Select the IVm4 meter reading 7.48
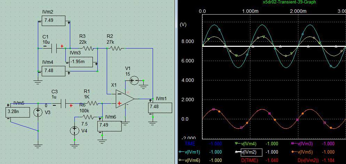This screenshot has width=346, height=164. tap(54, 71)
